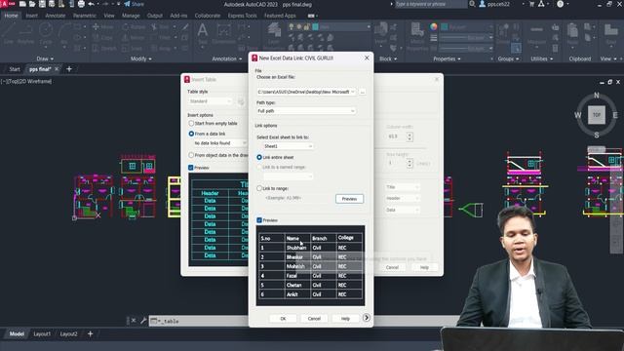Toggle Preview checkbox in Insert Table dialog
The height and width of the screenshot is (351, 624).
pyautogui.click(x=191, y=168)
